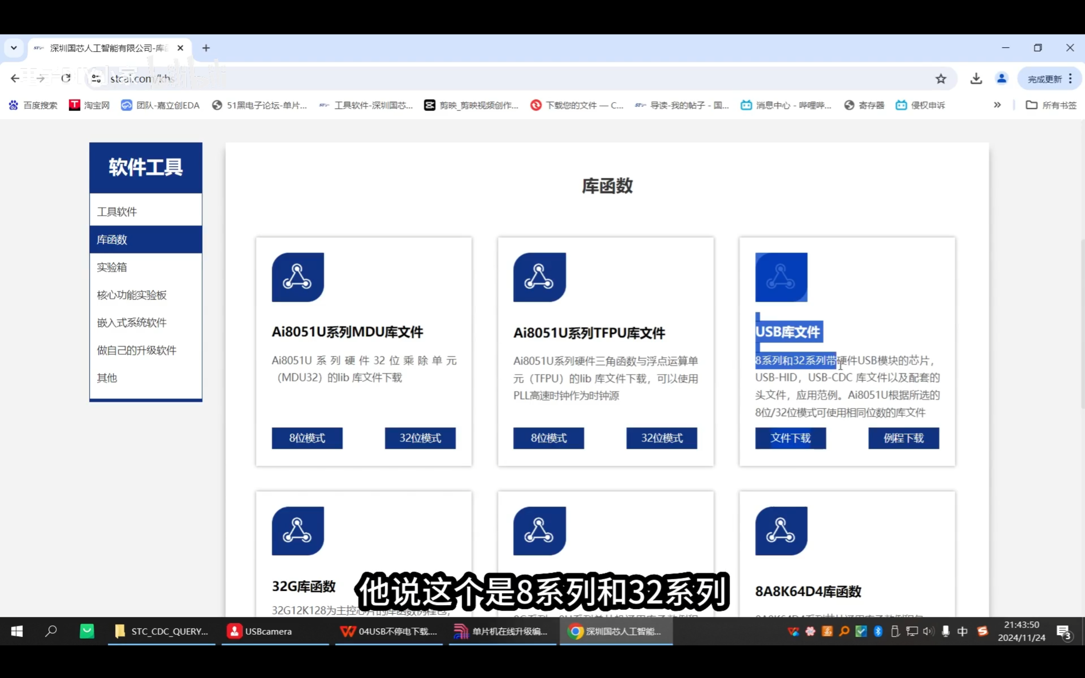Select 库函数 in the sidebar
The width and height of the screenshot is (1085, 678).
click(x=146, y=240)
